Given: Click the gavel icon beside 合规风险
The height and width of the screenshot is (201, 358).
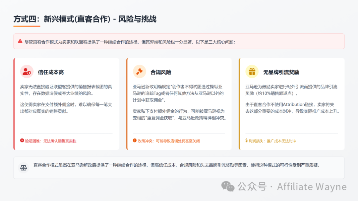Looking at the screenshot, I should pos(139,72).
